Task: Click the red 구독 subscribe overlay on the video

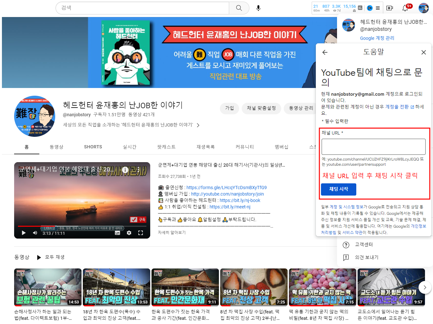Action: point(138,220)
